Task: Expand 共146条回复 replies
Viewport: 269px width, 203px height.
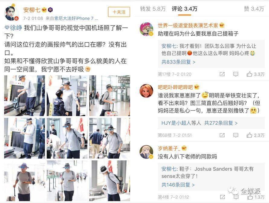Action: (178, 185)
